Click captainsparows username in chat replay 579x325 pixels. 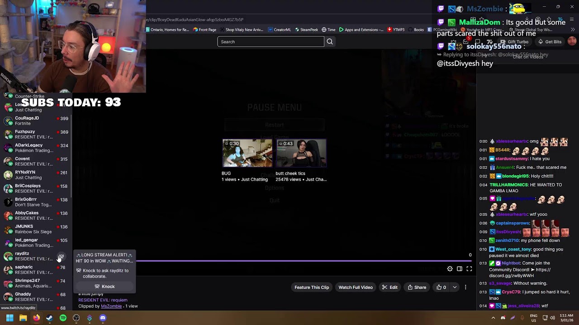click(x=513, y=223)
